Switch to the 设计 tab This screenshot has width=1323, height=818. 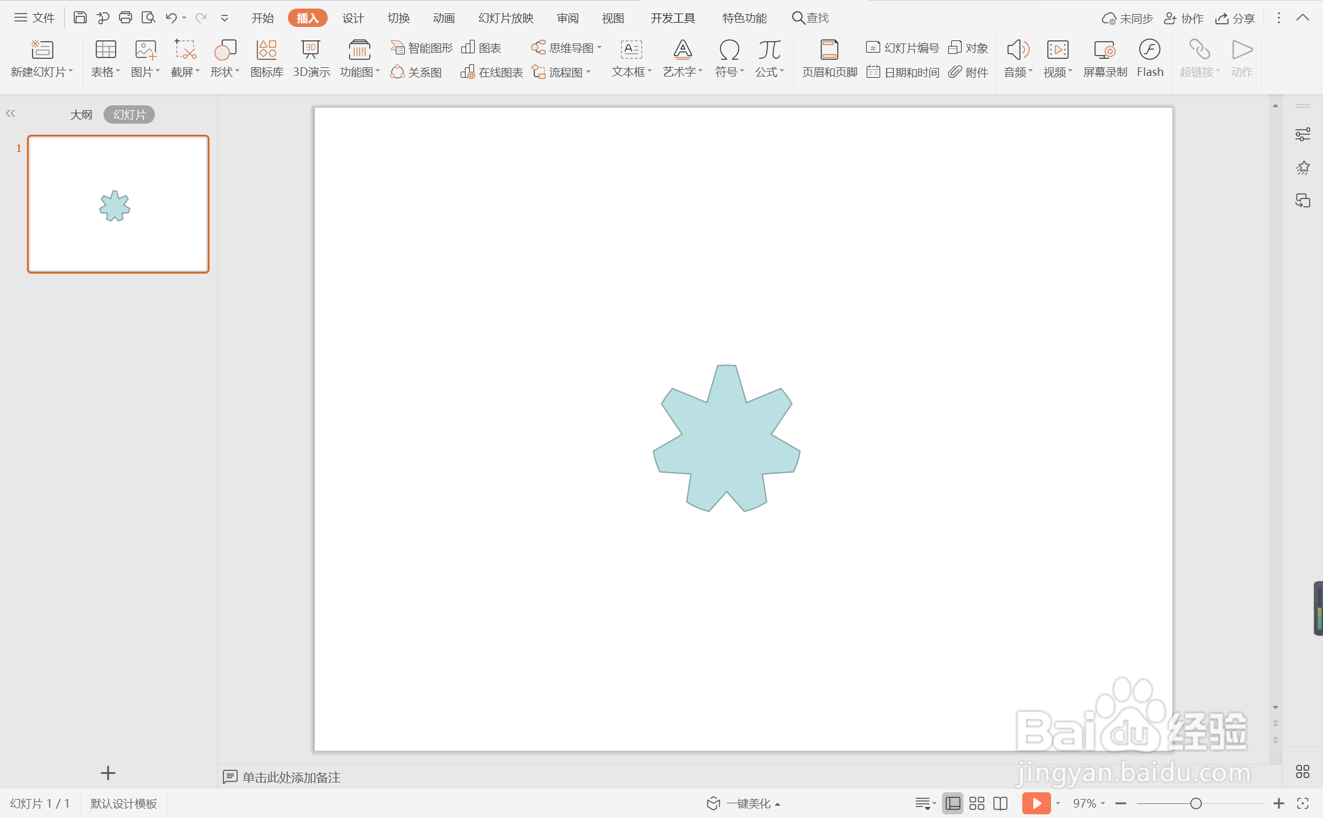pyautogui.click(x=353, y=18)
